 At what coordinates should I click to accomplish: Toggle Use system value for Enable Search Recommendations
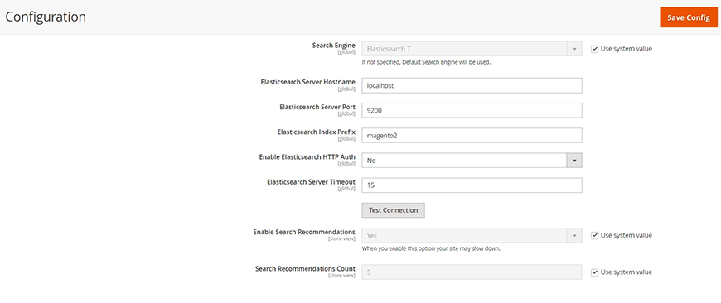click(x=594, y=235)
